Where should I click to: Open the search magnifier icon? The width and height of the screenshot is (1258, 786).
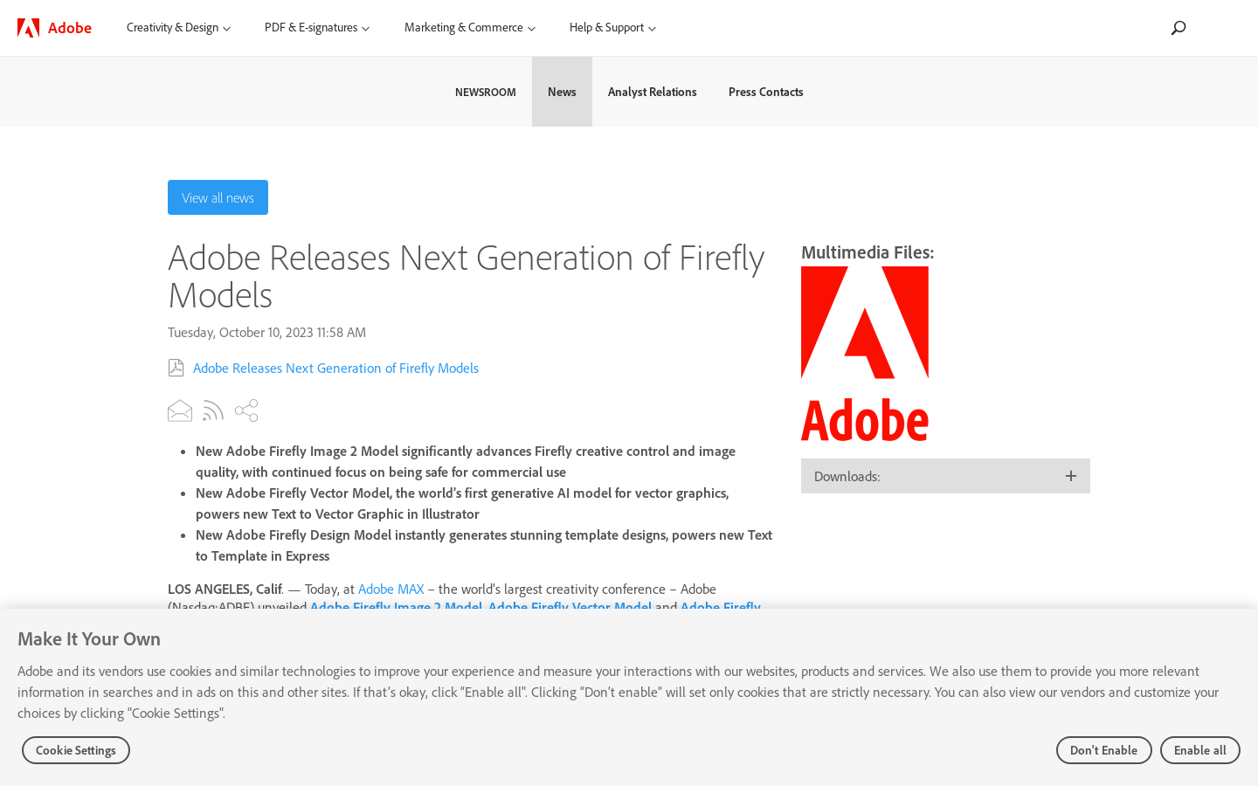(1179, 28)
